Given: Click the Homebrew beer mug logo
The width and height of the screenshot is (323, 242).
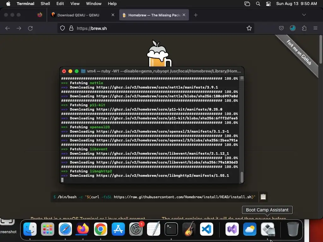Looking at the screenshot, I should click(x=159, y=54).
